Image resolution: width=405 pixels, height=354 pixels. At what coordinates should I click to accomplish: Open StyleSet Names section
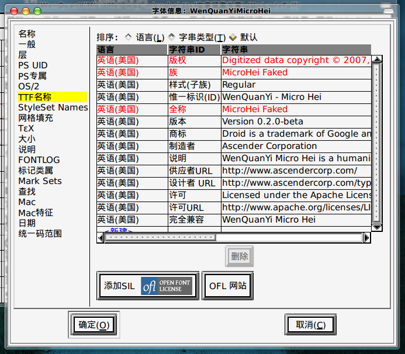click(53, 107)
